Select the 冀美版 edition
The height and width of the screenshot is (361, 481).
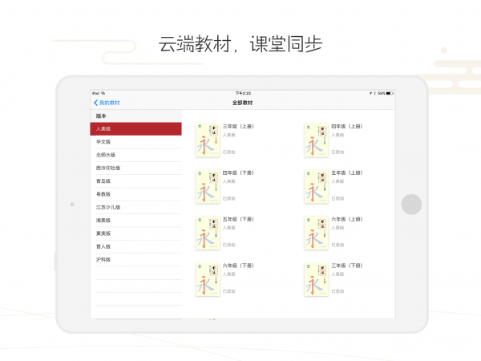click(x=136, y=233)
